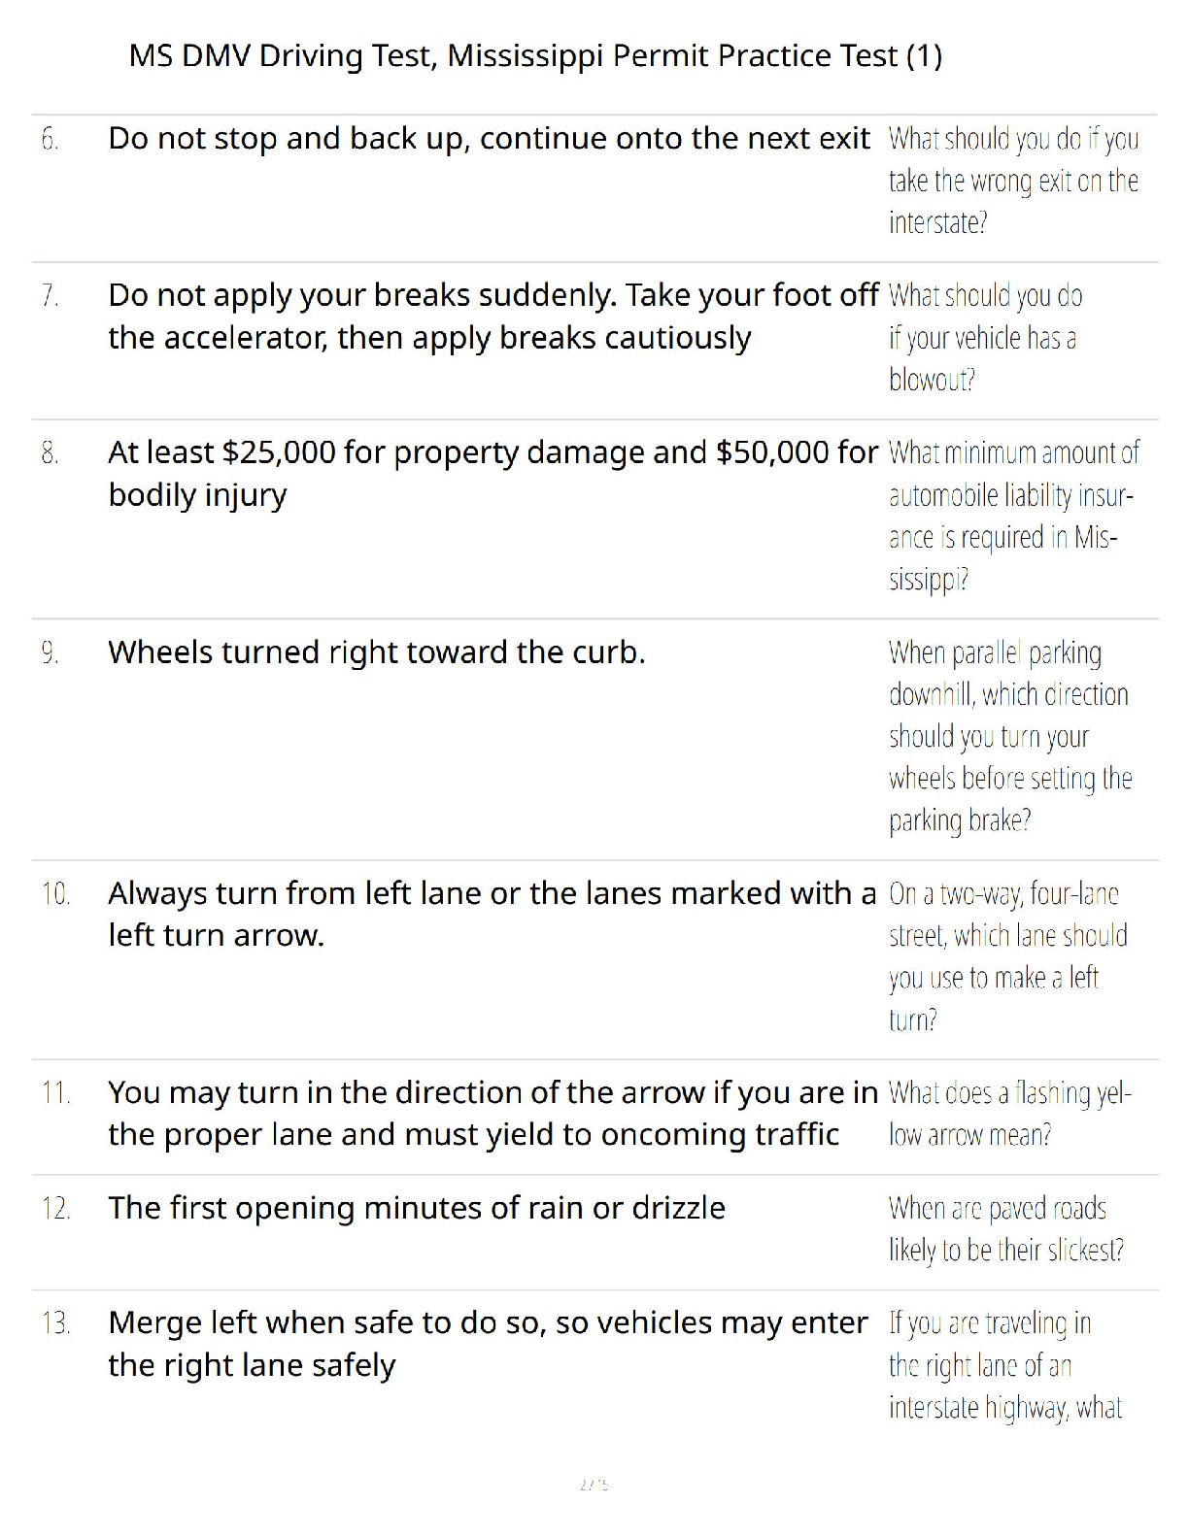Select the question about vehicle blowout
This screenshot has width=1189, height=1538.
pos(985,338)
